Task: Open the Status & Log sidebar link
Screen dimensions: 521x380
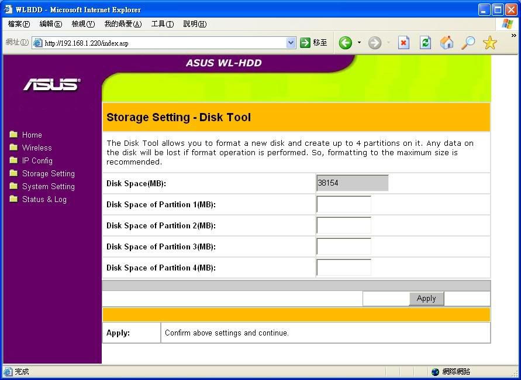Action: click(x=44, y=199)
